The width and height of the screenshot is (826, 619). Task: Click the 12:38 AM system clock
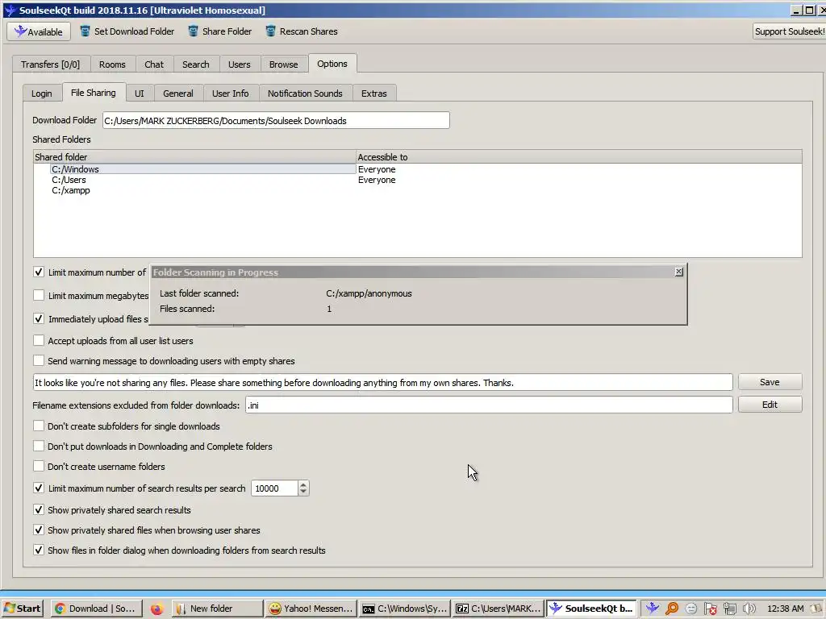(786, 609)
